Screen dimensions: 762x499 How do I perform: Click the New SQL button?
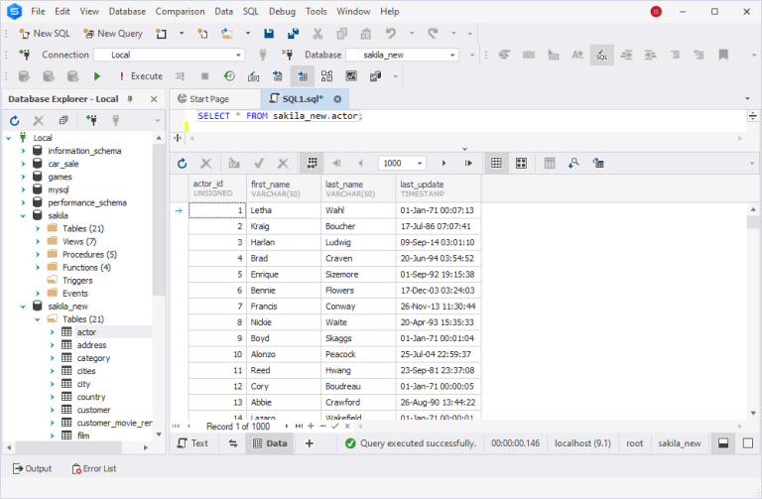[x=44, y=33]
